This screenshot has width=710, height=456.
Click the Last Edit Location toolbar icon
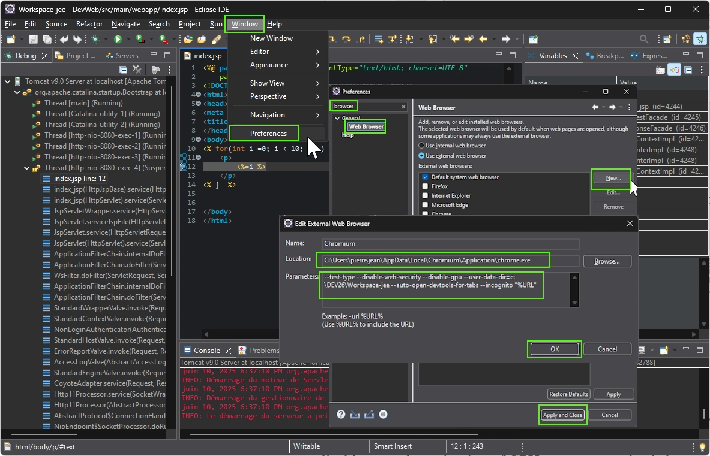point(454,40)
